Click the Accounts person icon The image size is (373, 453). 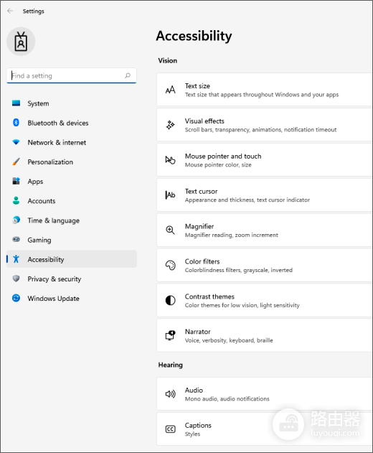point(16,200)
